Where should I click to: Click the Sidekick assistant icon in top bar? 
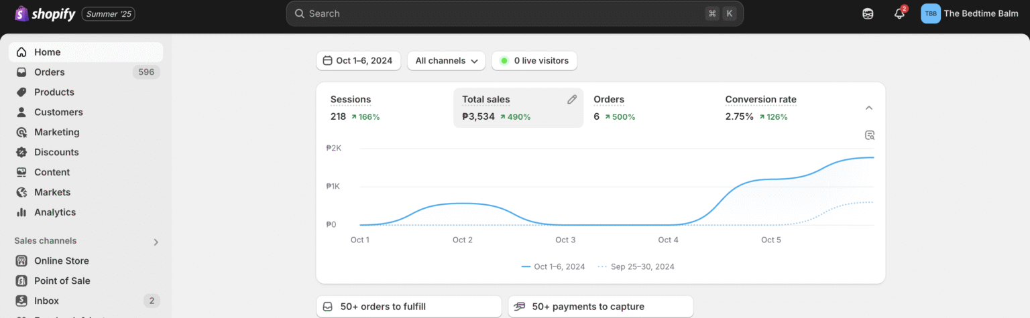tap(868, 14)
